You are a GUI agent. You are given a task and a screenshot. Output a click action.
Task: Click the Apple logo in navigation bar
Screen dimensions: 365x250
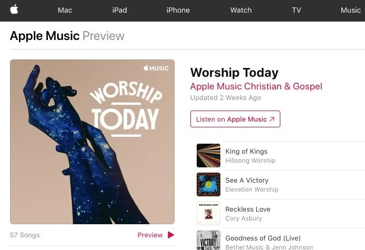(x=14, y=9)
